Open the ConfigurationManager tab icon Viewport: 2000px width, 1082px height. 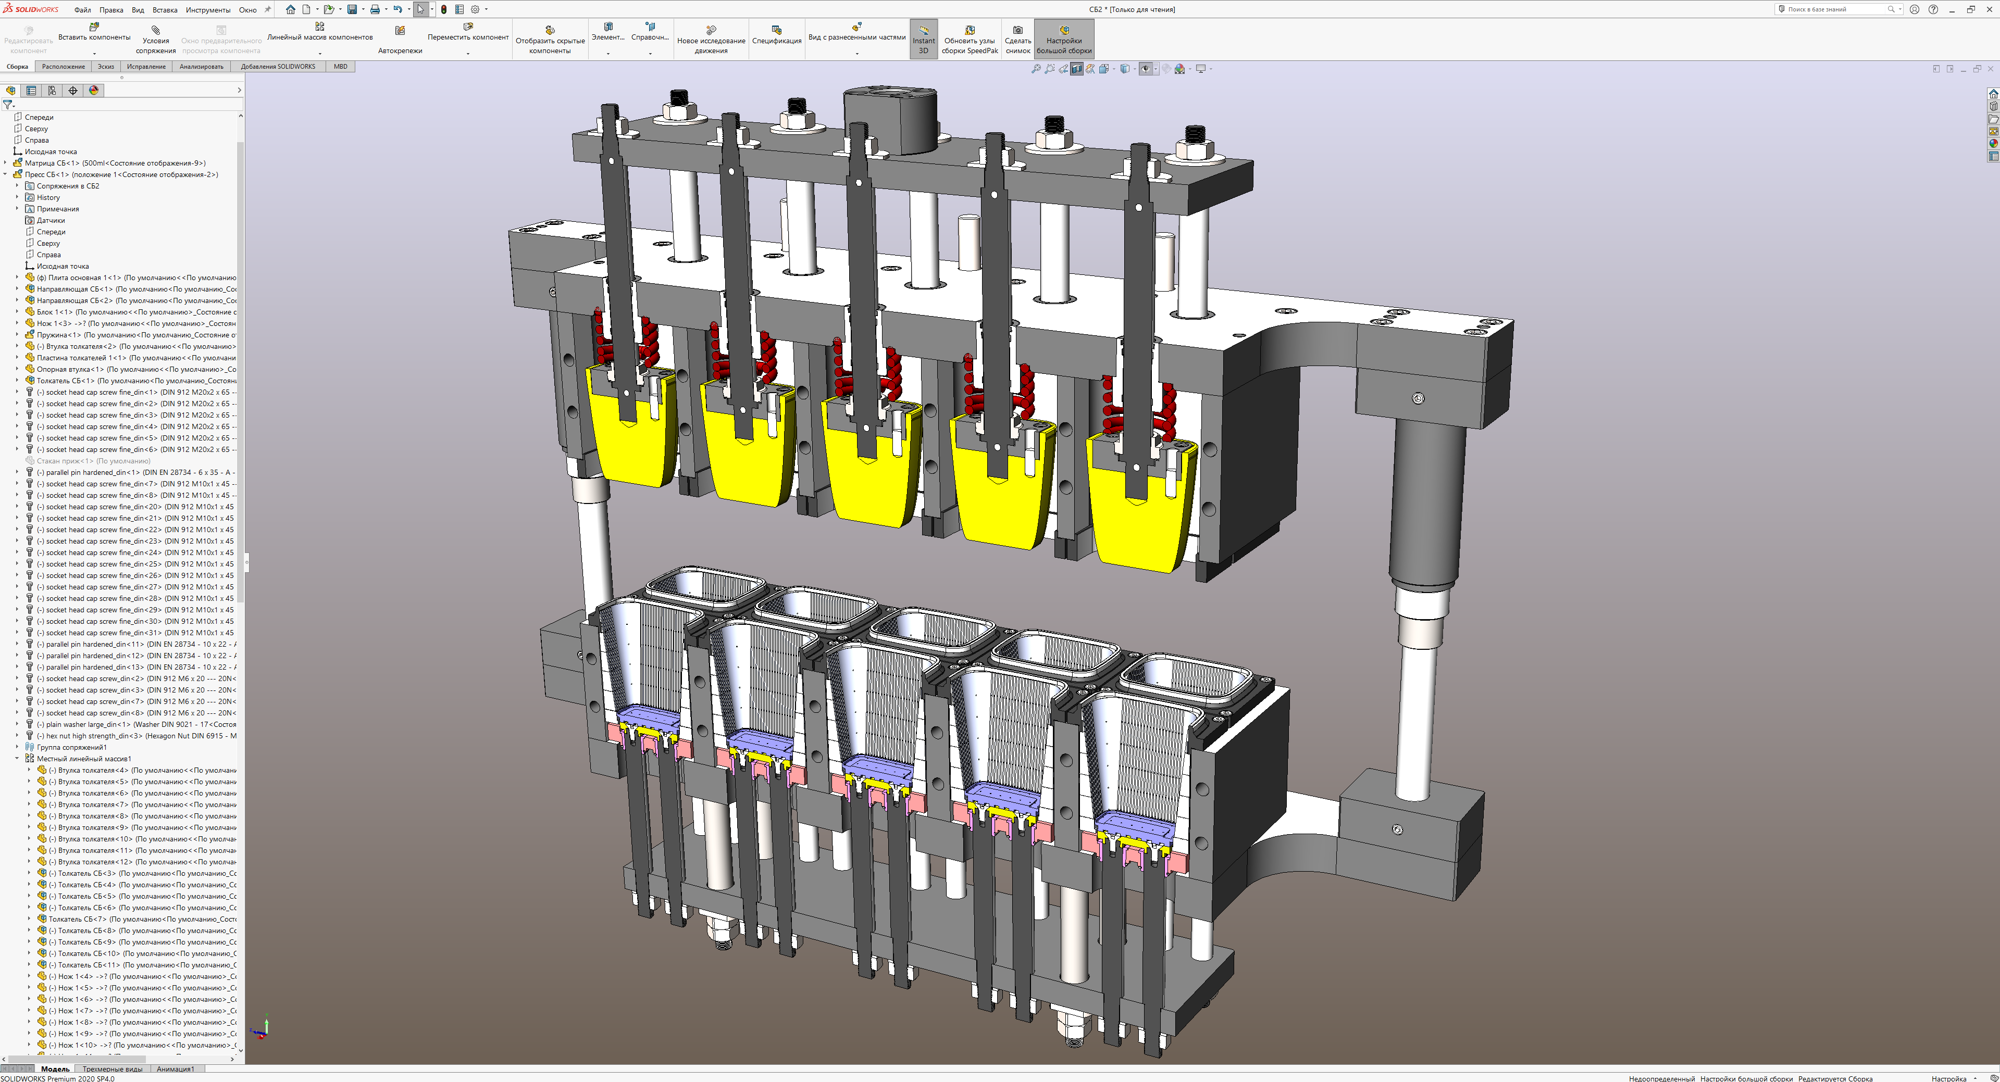pos(52,91)
